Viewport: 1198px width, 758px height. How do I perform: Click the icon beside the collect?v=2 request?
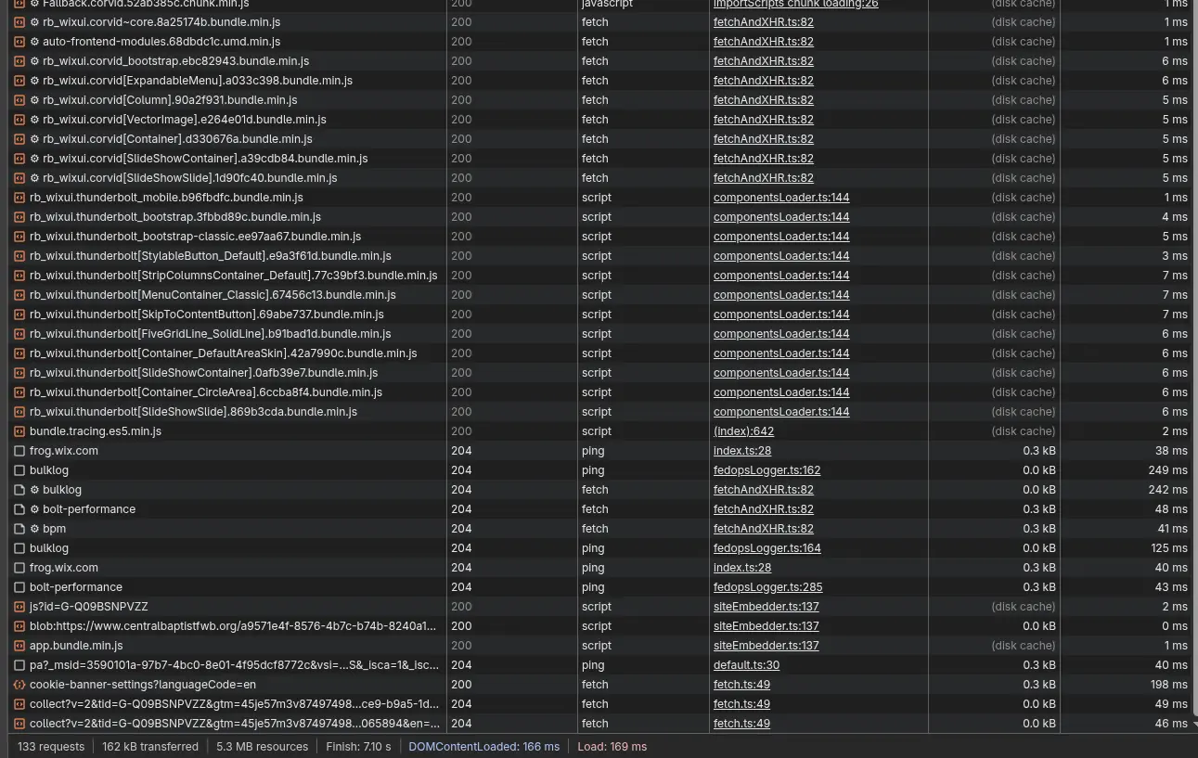click(19, 703)
